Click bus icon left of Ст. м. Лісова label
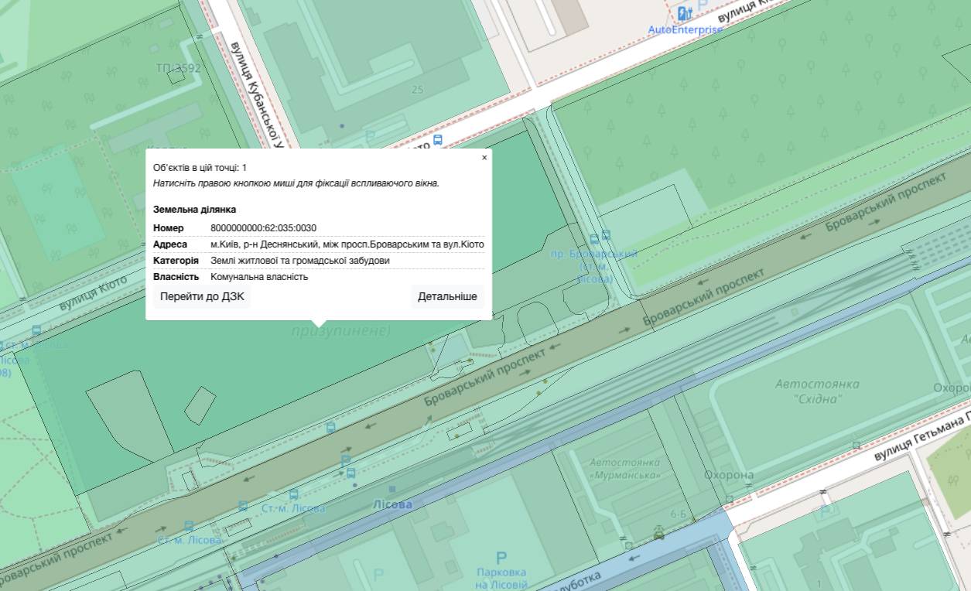 tap(243, 506)
